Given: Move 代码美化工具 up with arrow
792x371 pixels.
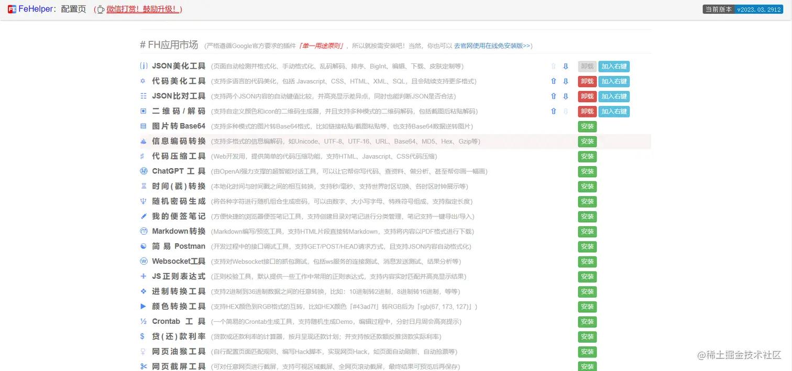Looking at the screenshot, I should tap(554, 81).
